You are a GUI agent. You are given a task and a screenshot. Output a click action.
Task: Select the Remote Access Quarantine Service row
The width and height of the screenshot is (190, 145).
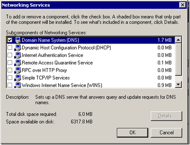(x=91, y=63)
